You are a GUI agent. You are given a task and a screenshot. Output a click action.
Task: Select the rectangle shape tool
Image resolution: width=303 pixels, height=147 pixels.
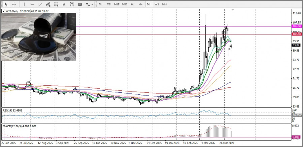80,4
